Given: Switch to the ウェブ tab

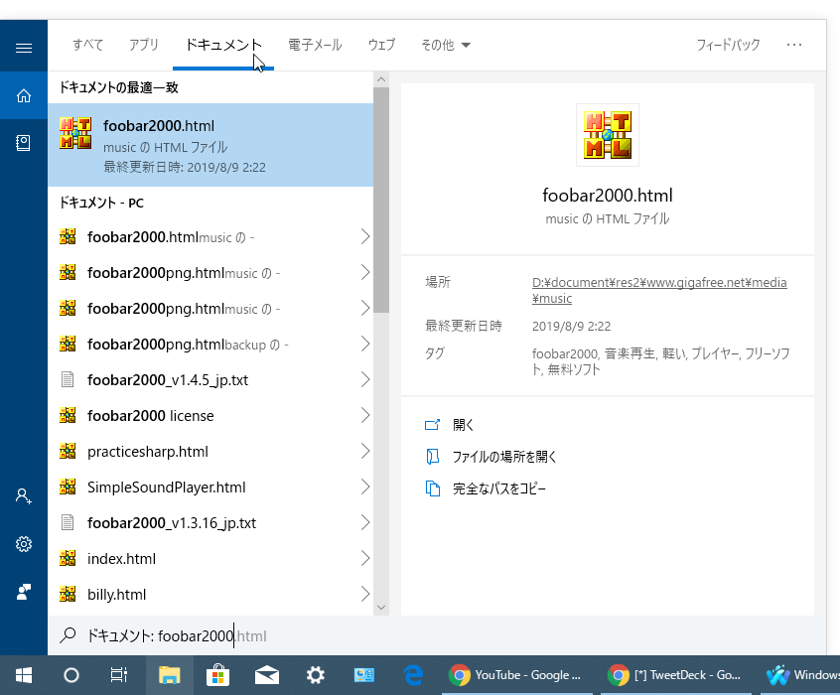Looking at the screenshot, I should pyautogui.click(x=381, y=45).
